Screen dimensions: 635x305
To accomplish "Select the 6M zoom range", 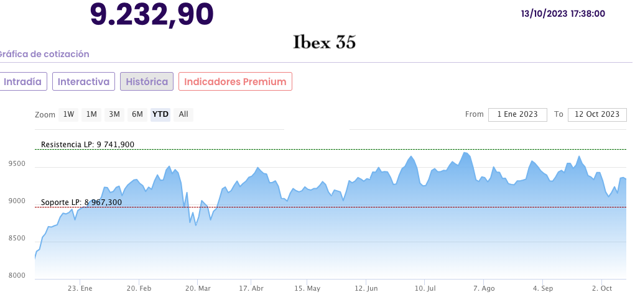I will [137, 114].
